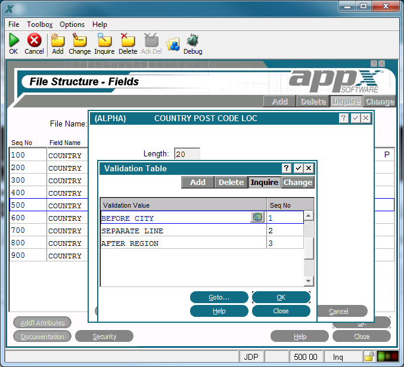Click the Delete folder icon in toolbar

(x=128, y=40)
